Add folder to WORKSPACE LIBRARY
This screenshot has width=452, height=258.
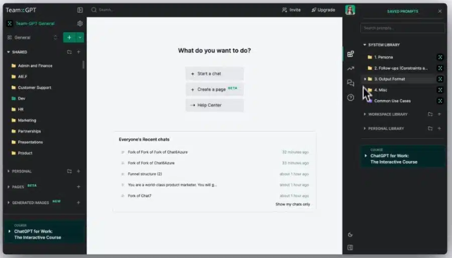430,114
